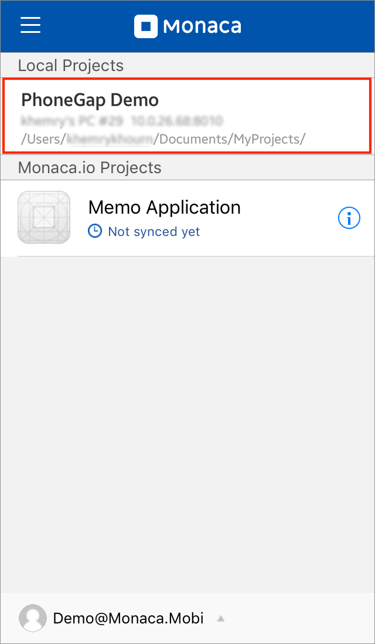
Task: Click the Memo Application thumbnail image
Action: (44, 217)
